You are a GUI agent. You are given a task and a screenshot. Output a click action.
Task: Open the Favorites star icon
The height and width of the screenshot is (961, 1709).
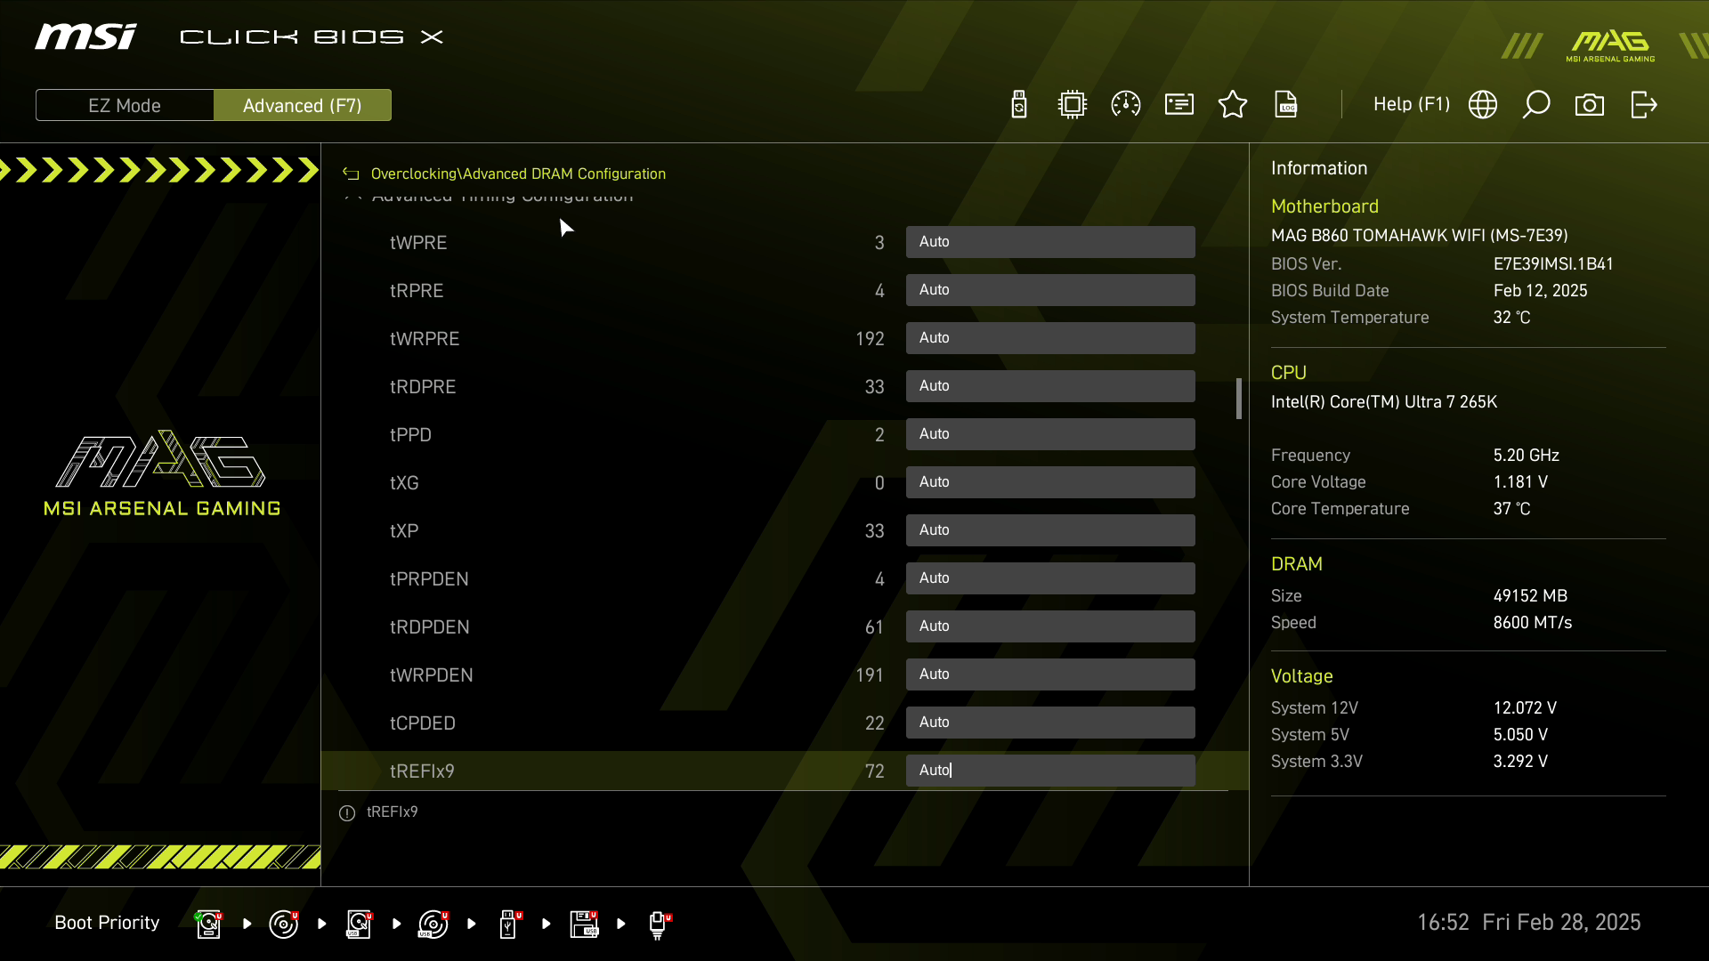1233,105
